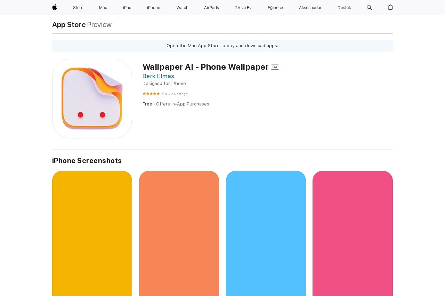Viewport: 445px width, 296px height.
Task: Select the yellow screenshot thumbnail
Action: 92,233
